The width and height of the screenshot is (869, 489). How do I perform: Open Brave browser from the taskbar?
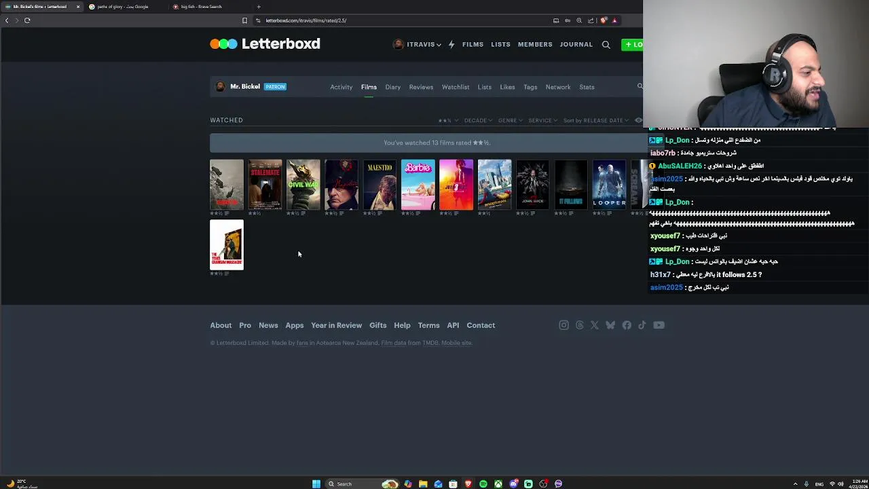[x=468, y=484]
